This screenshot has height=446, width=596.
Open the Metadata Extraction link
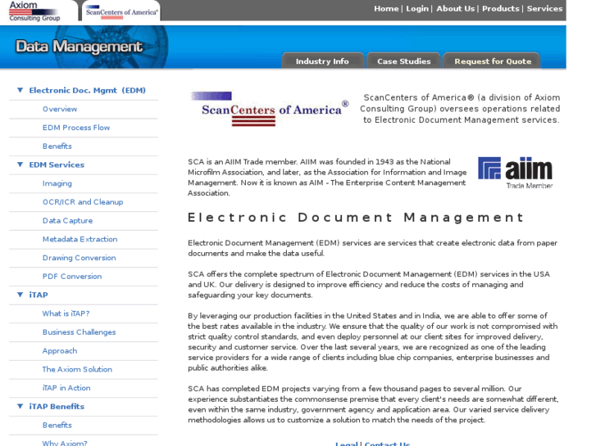80,239
